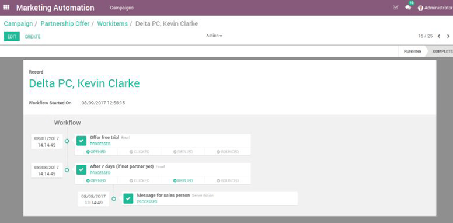Go to previous record with left arrow
The height and width of the screenshot is (223, 453).
point(439,36)
